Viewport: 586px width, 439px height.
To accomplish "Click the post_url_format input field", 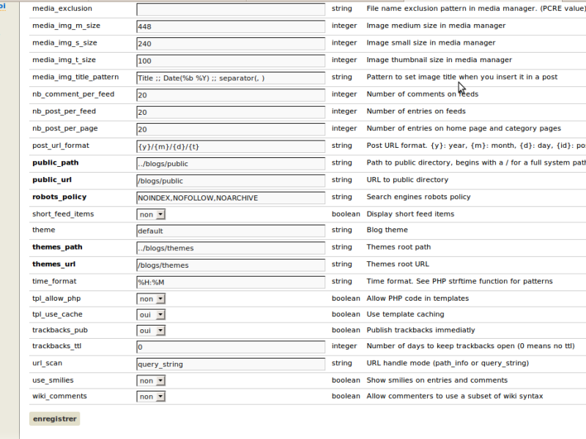I will [231, 147].
